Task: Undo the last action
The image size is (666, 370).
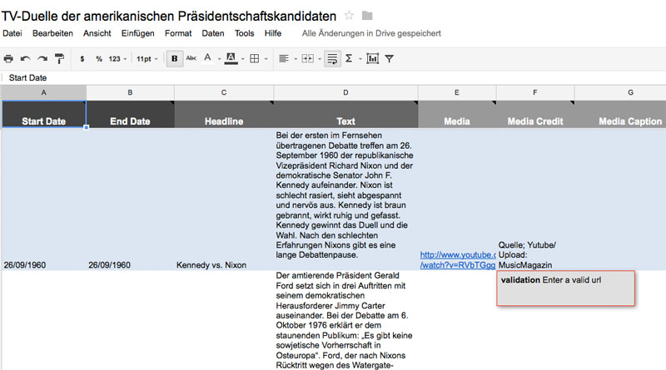Action: (26, 58)
